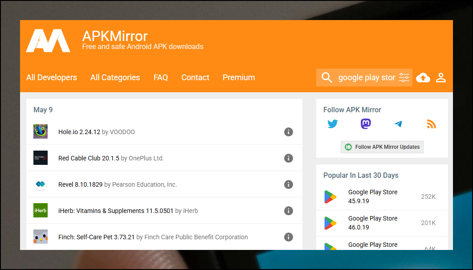Click the VOODOO developer name
Image resolution: width=473 pixels, height=270 pixels.
pos(122,132)
